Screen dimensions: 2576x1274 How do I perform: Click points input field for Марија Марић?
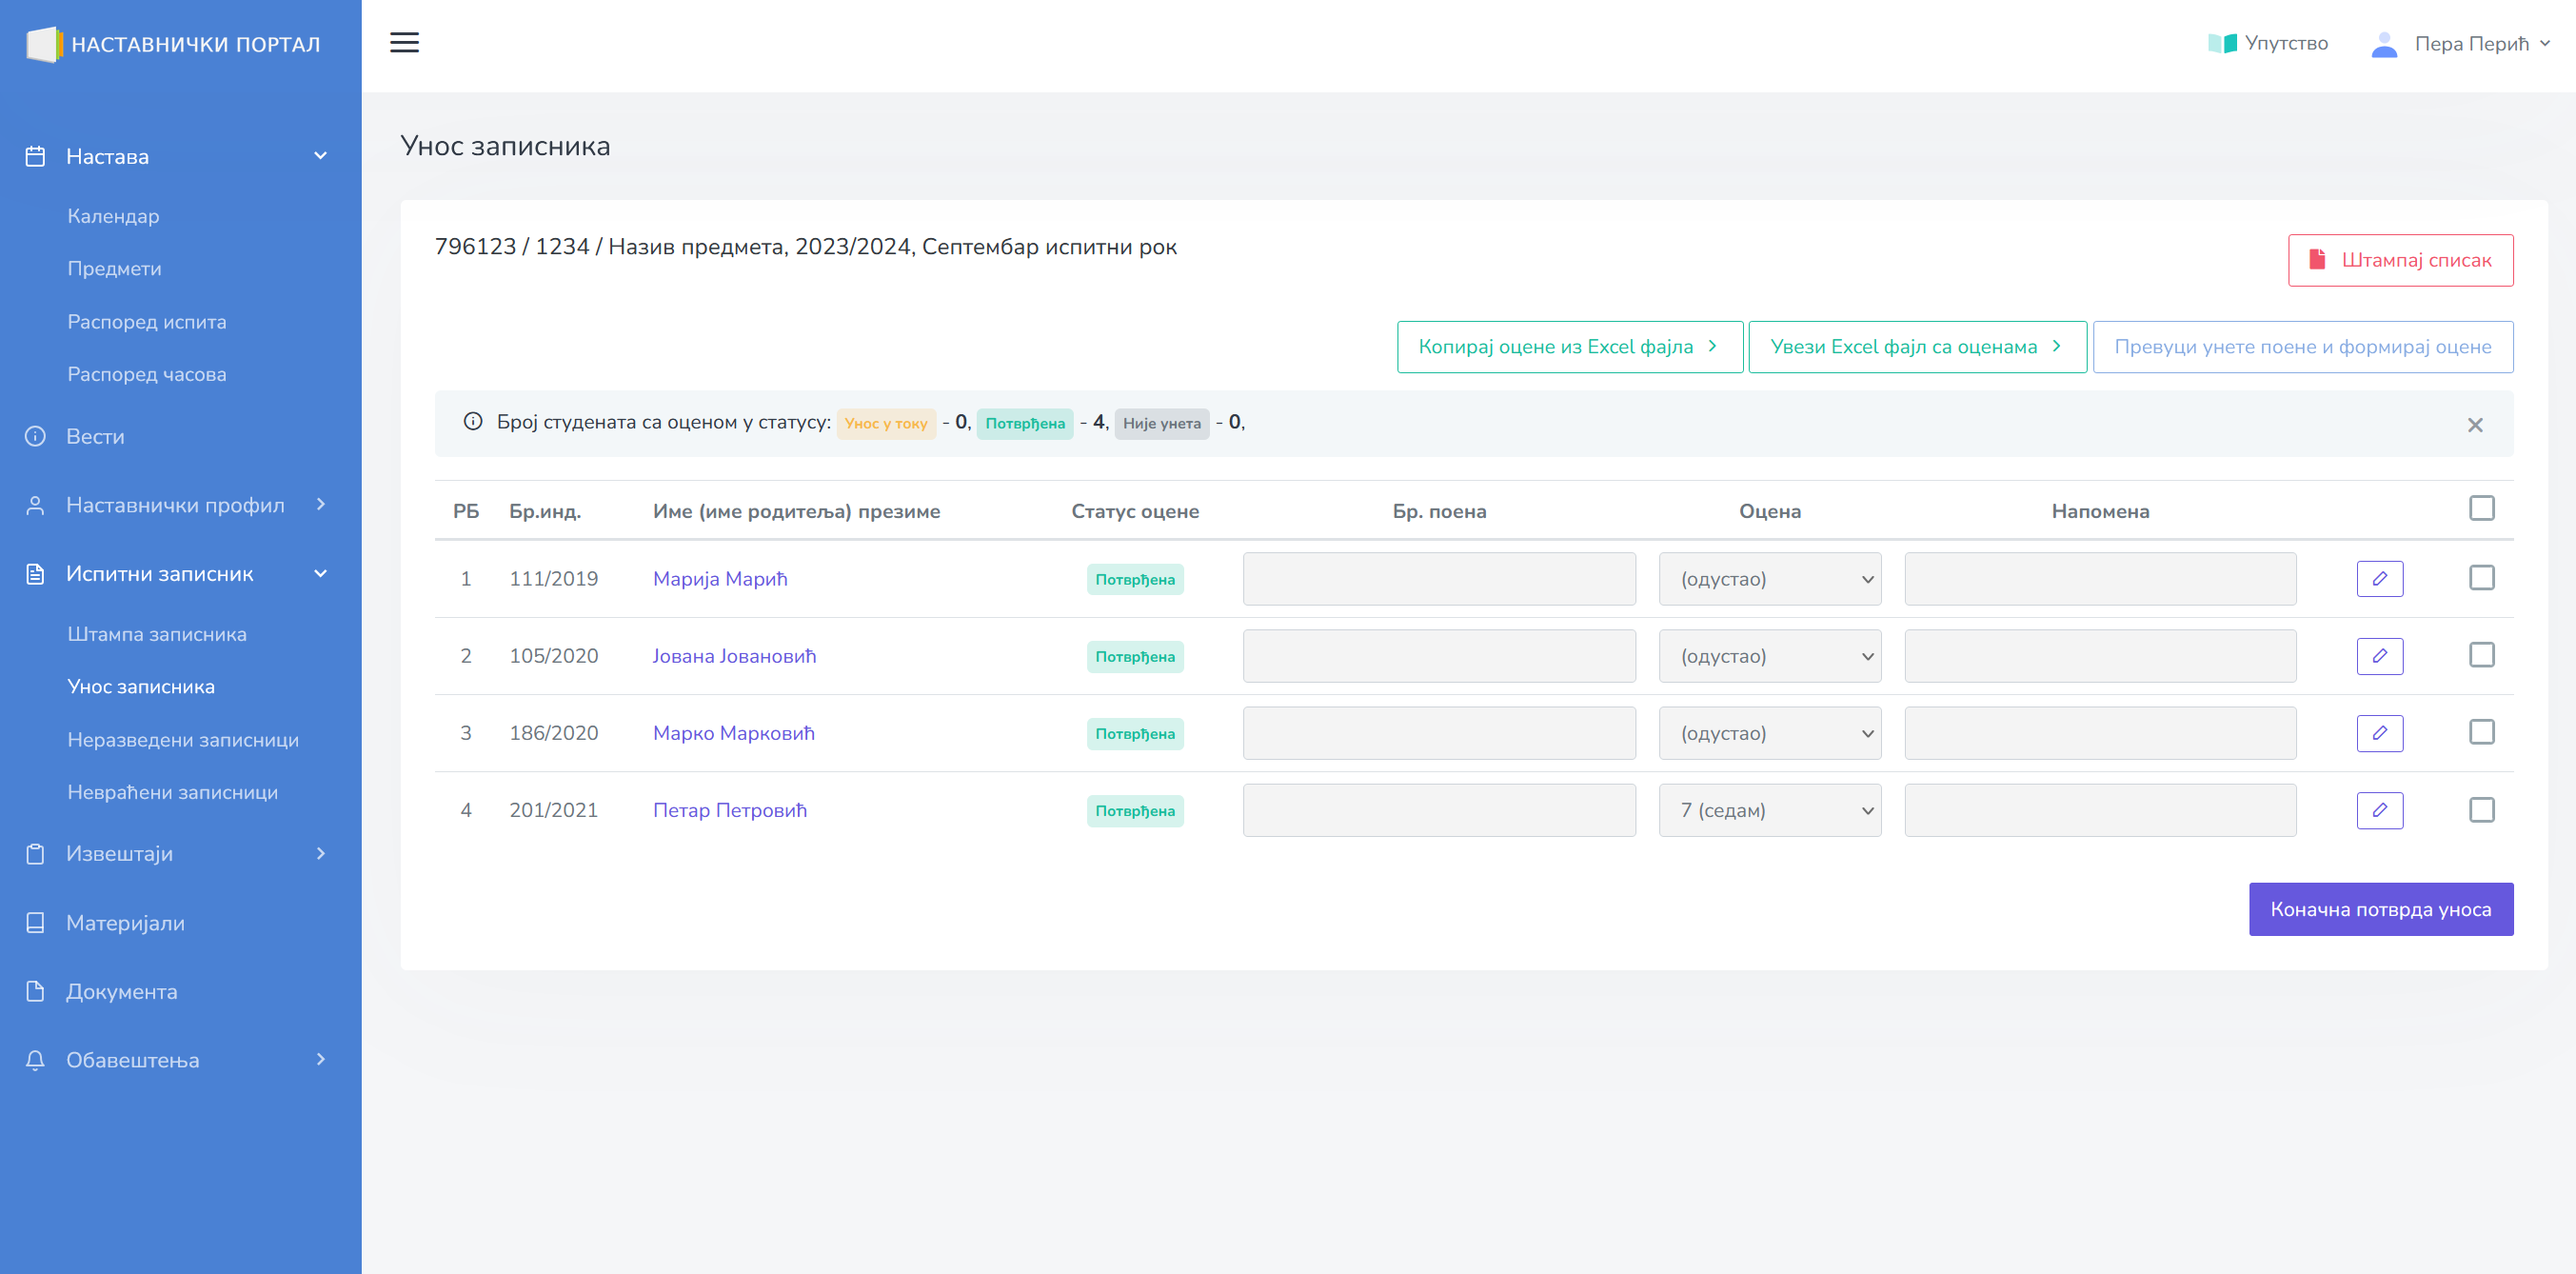pos(1438,579)
